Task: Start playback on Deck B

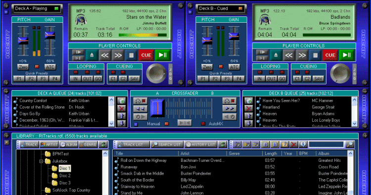Action: (347, 55)
